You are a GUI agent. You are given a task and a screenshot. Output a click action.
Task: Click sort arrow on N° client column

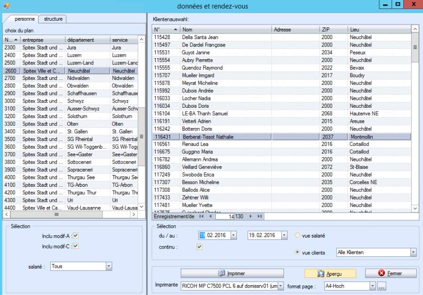[x=175, y=30]
